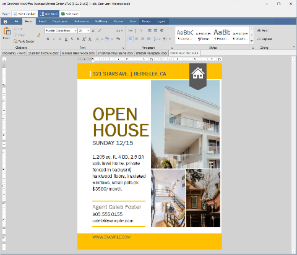Click the bulleted list icon
This screenshot has height=255, width=297.
click(x=131, y=31)
